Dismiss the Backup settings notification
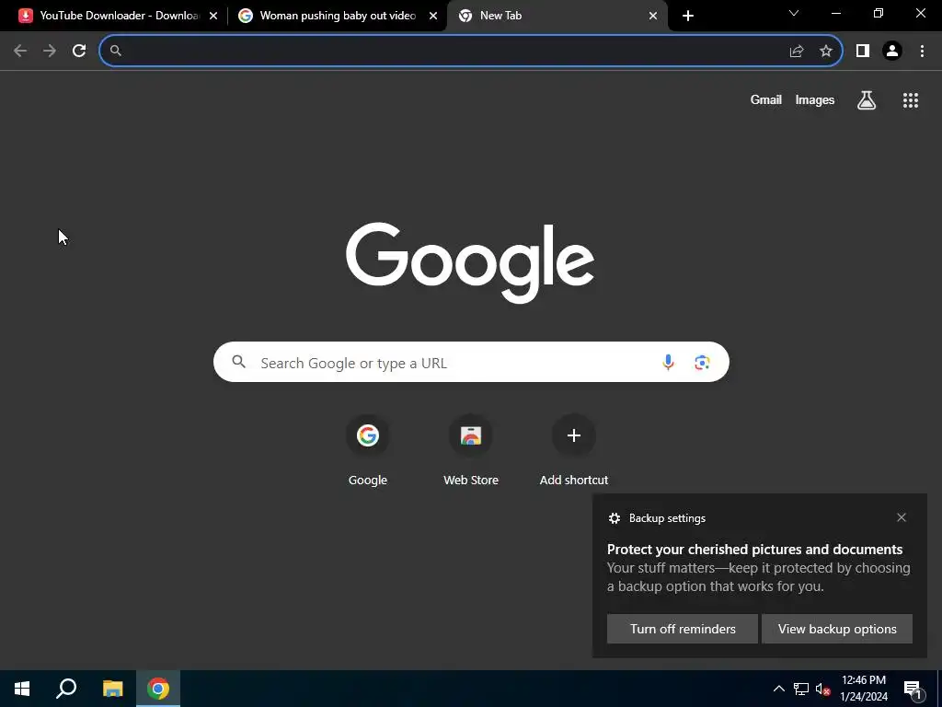The height and width of the screenshot is (707, 942). pyautogui.click(x=902, y=517)
